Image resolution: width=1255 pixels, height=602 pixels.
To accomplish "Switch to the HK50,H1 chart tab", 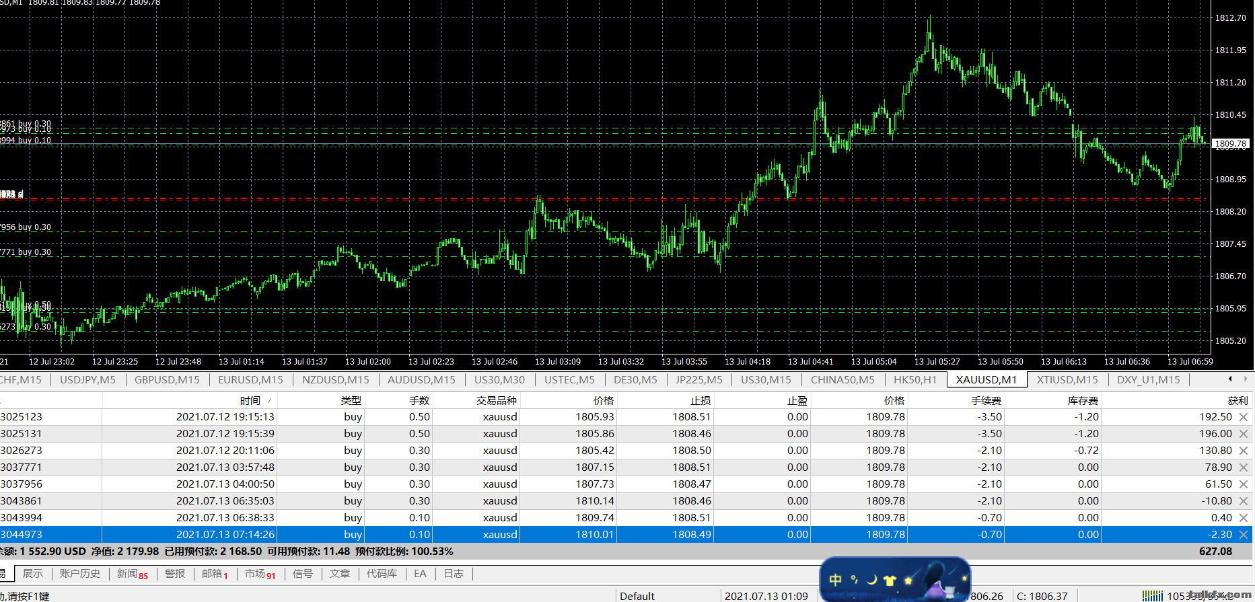I will [915, 380].
